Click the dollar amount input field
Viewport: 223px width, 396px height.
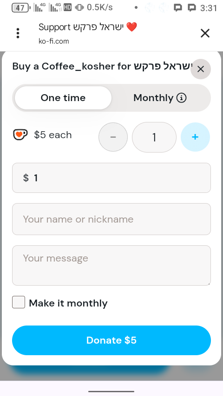click(111, 178)
